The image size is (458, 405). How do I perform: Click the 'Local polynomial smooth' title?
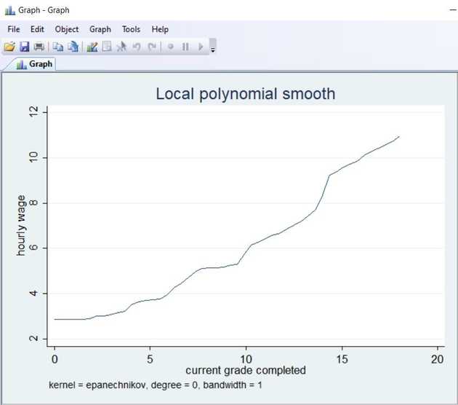(x=246, y=94)
